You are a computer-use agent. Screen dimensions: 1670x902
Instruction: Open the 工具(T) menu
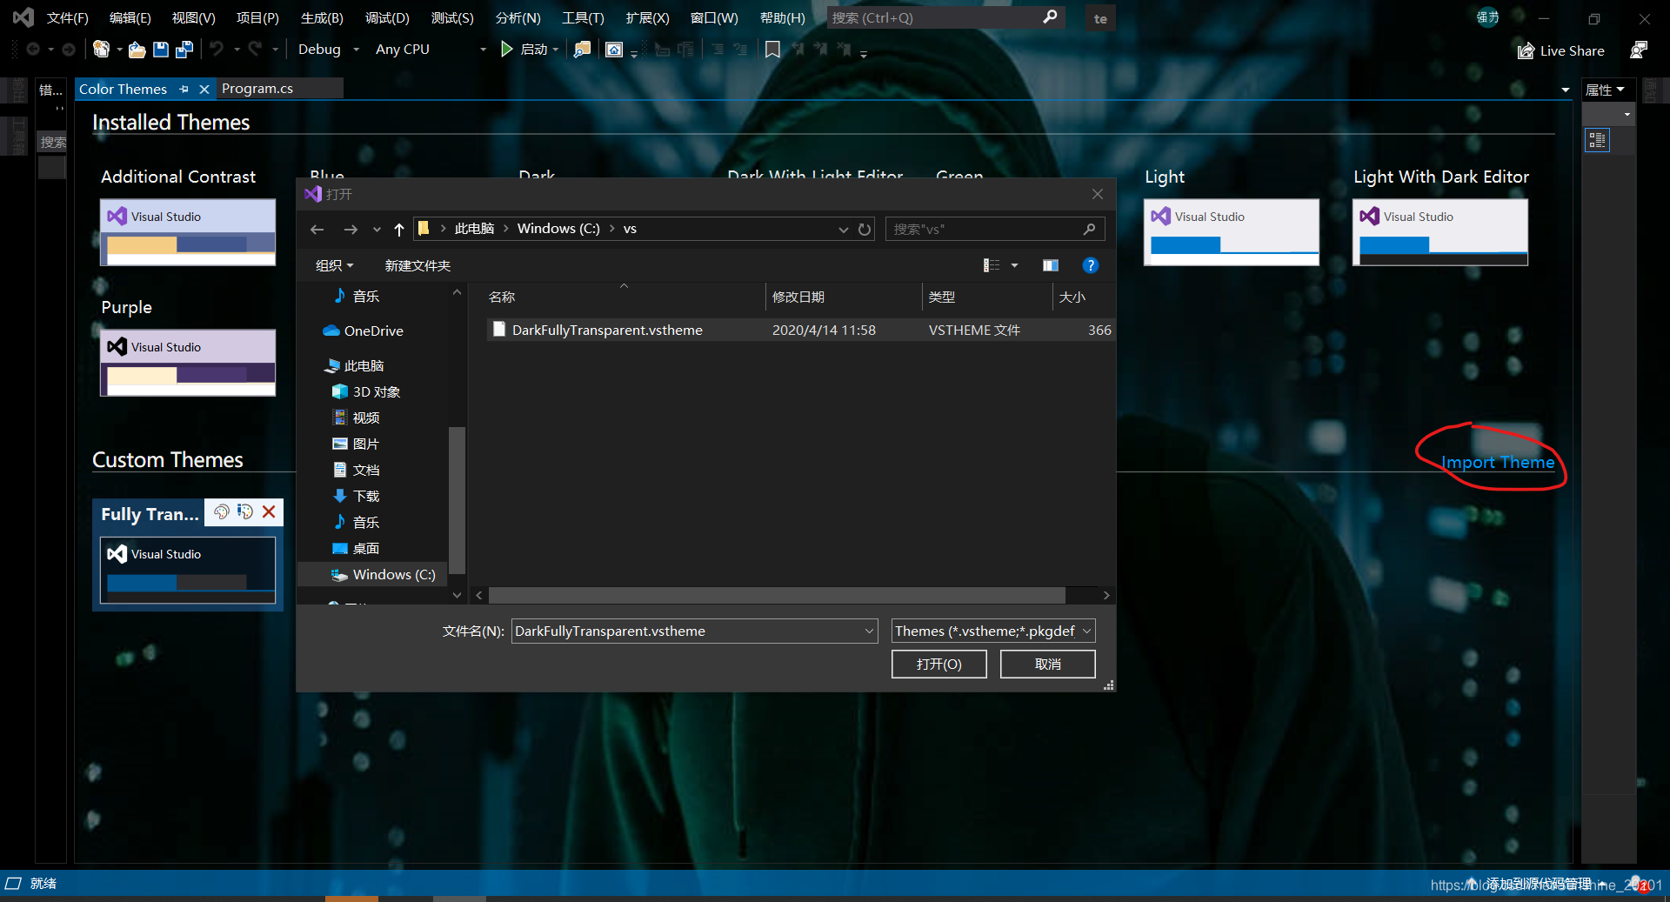point(583,17)
